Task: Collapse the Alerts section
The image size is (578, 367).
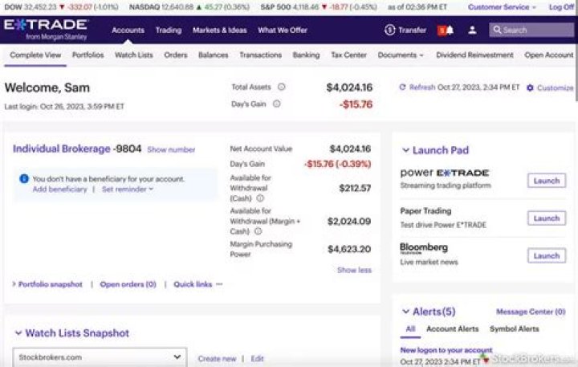Action: click(405, 312)
